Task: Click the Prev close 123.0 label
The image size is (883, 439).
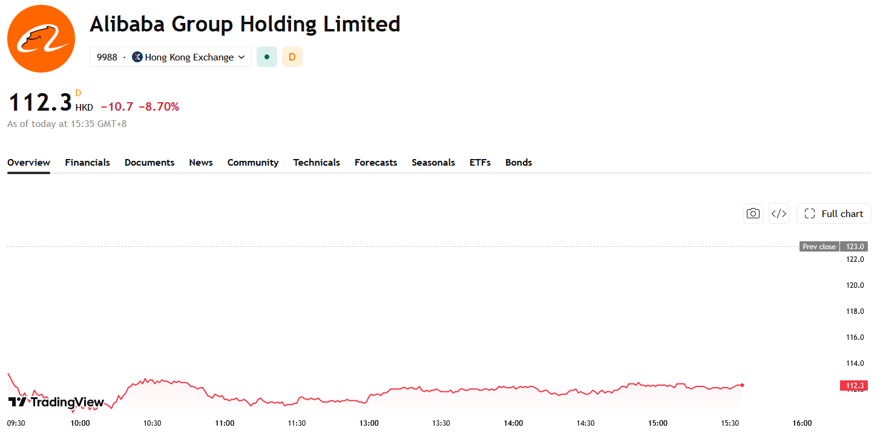Action: pos(834,246)
